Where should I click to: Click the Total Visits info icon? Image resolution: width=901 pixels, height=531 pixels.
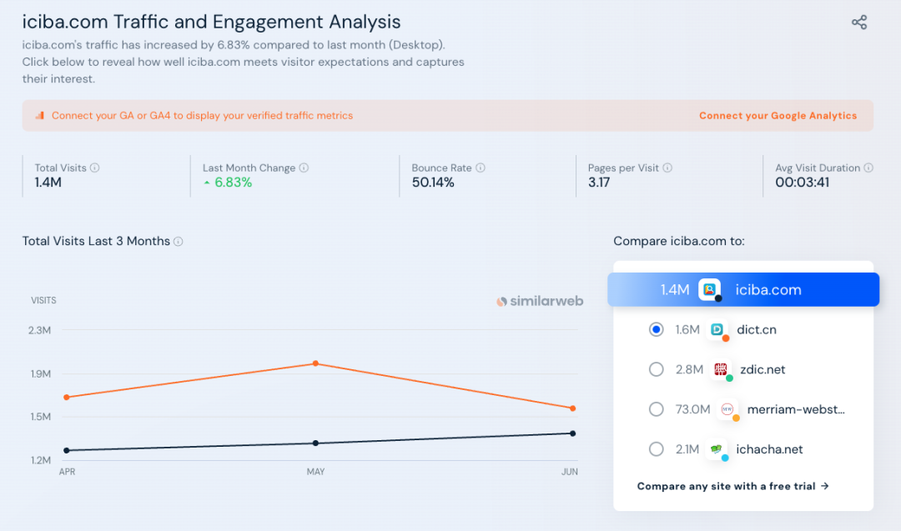point(94,168)
